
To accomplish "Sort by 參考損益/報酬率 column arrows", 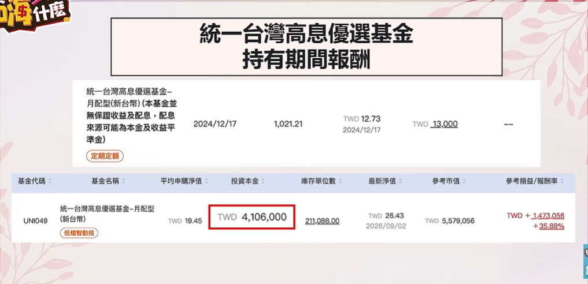I will point(562,181).
